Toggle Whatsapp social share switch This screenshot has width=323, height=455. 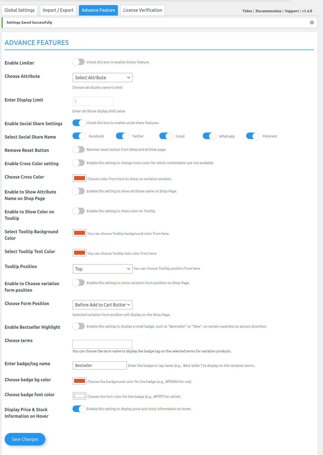pos(209,136)
